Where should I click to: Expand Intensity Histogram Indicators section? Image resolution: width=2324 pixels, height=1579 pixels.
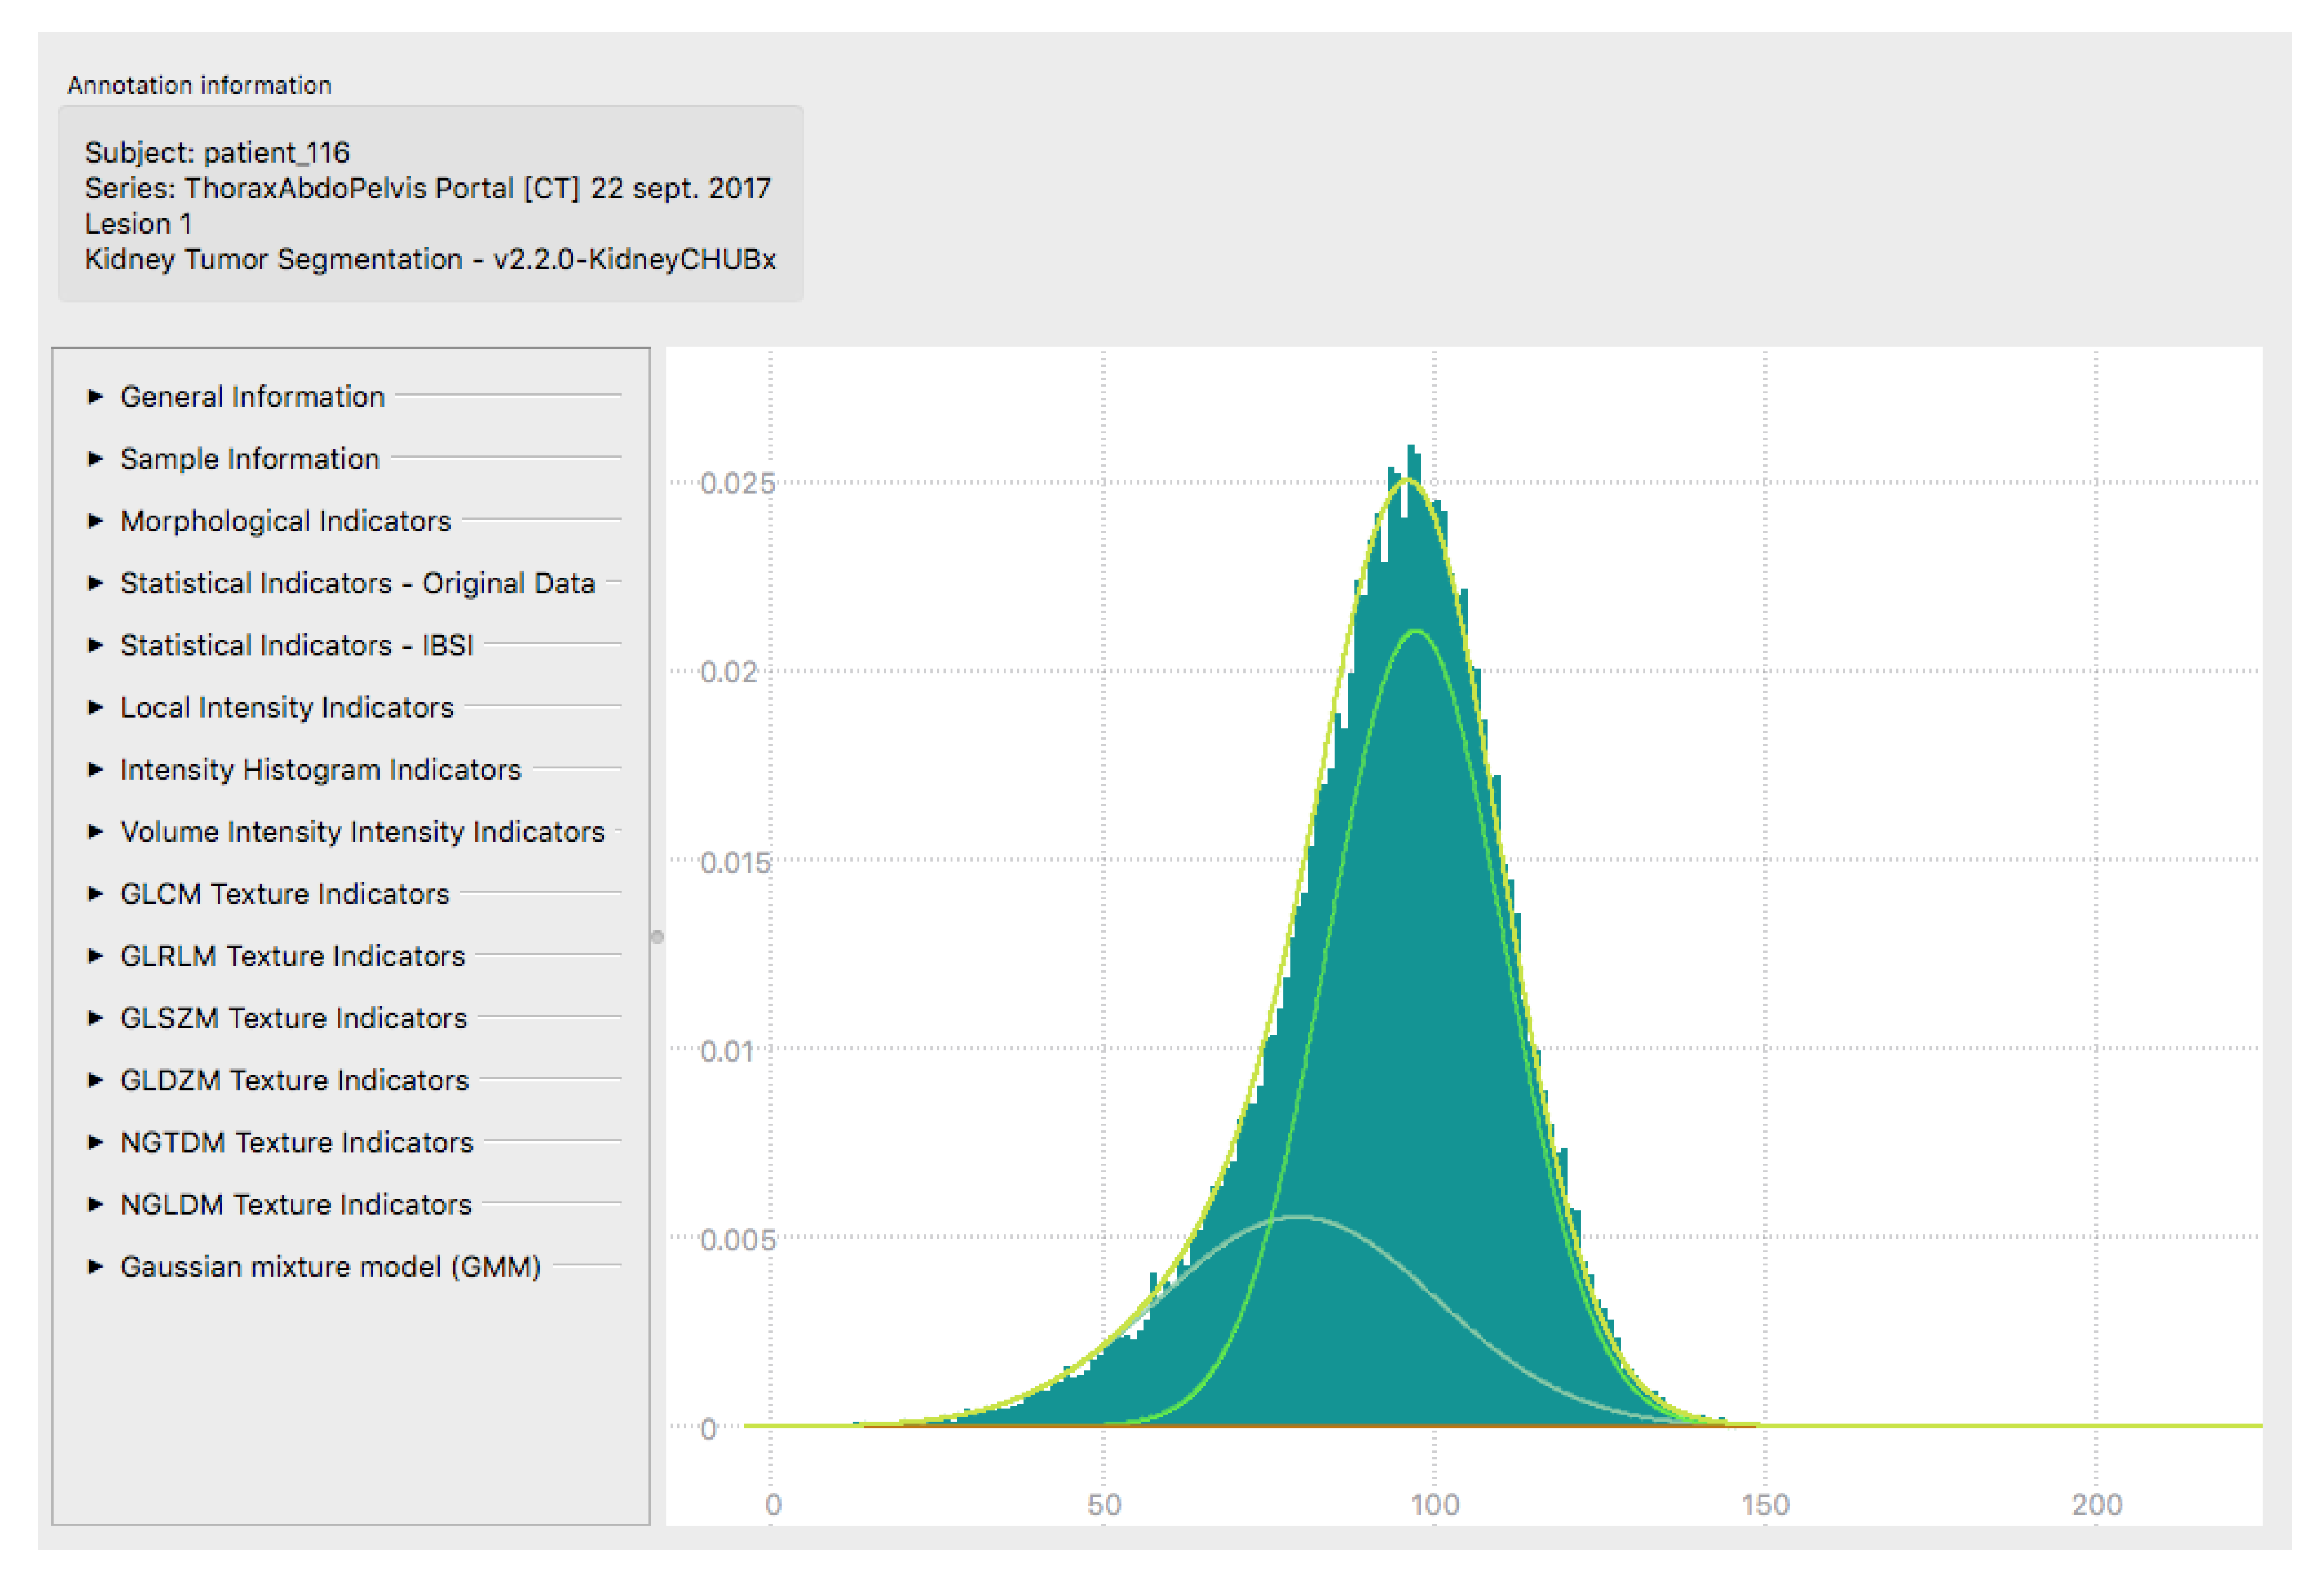pos(96,770)
